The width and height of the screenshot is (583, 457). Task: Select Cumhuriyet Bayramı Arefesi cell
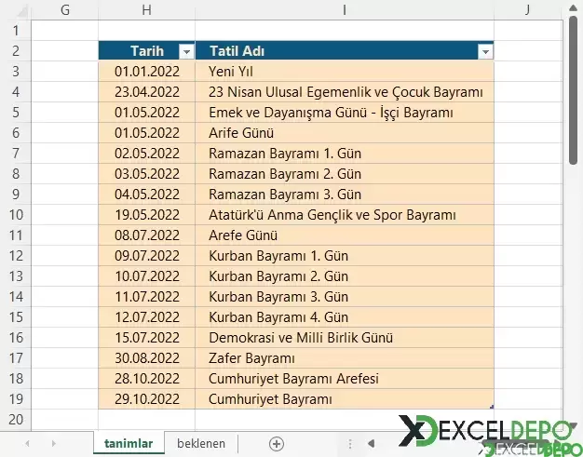tap(345, 378)
